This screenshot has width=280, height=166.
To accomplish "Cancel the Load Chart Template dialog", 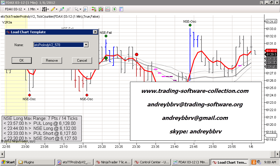I will (x=82, y=61).
